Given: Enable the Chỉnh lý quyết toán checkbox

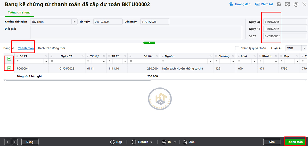Looking at the screenshot, I should 237,48.
